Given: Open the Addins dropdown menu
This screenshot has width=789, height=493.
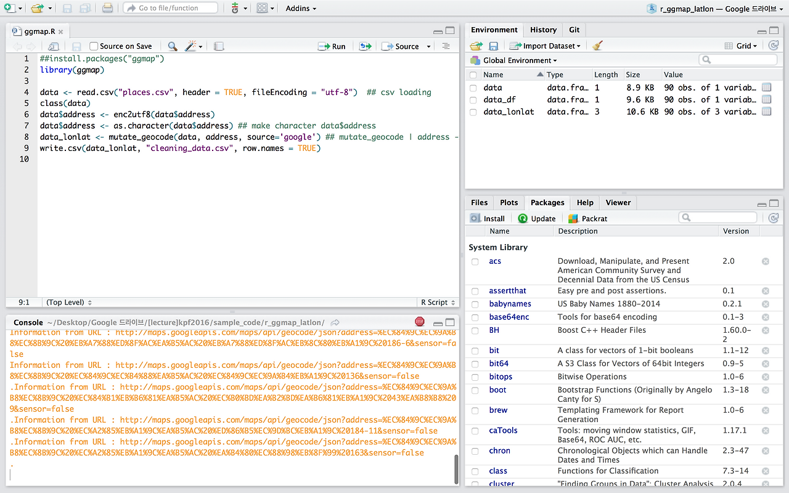Looking at the screenshot, I should tap(301, 9).
